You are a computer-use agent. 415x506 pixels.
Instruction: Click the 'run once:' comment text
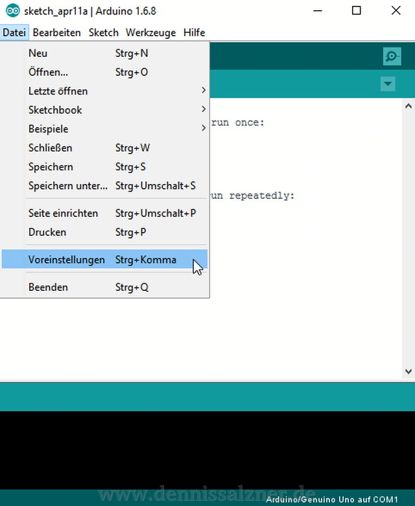[238, 122]
